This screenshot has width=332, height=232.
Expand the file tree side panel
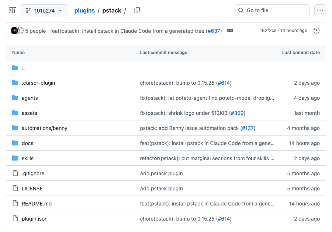tap(12, 10)
